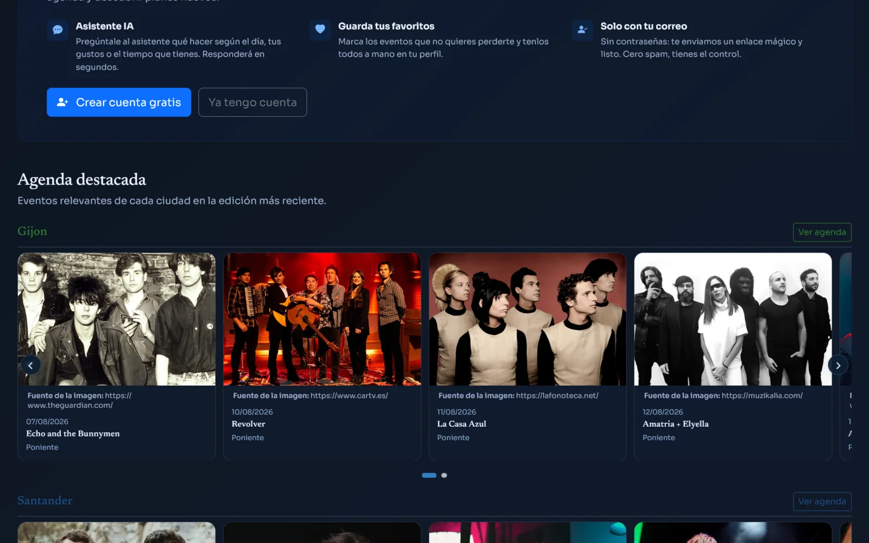This screenshot has height=543, width=869.
Task: Click the Gijon city heading
Action: coord(32,231)
